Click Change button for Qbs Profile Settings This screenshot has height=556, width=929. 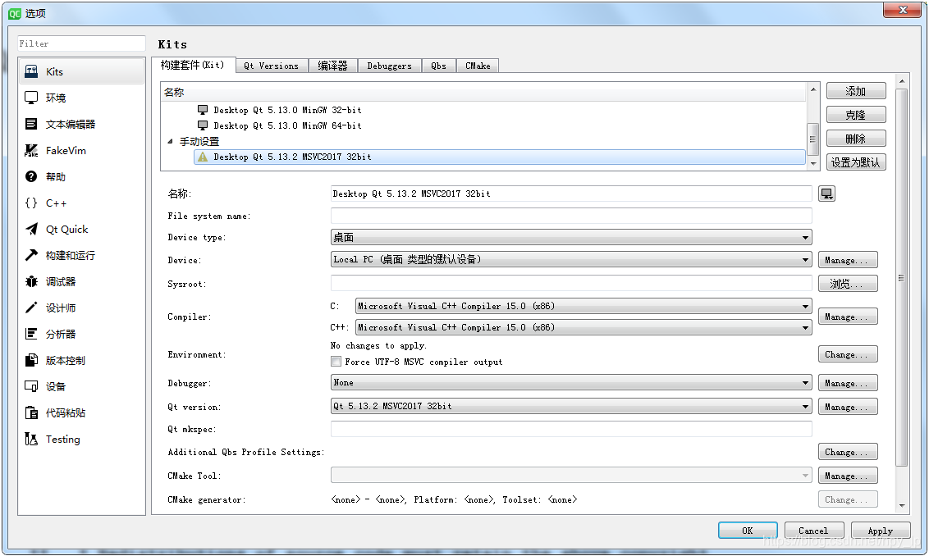(x=848, y=452)
